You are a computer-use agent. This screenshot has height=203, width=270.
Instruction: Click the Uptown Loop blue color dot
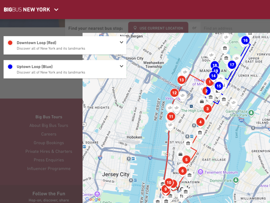click(10, 67)
